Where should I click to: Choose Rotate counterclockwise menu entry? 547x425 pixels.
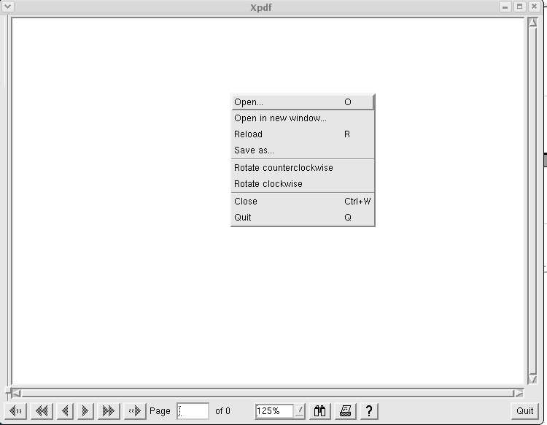303,168
